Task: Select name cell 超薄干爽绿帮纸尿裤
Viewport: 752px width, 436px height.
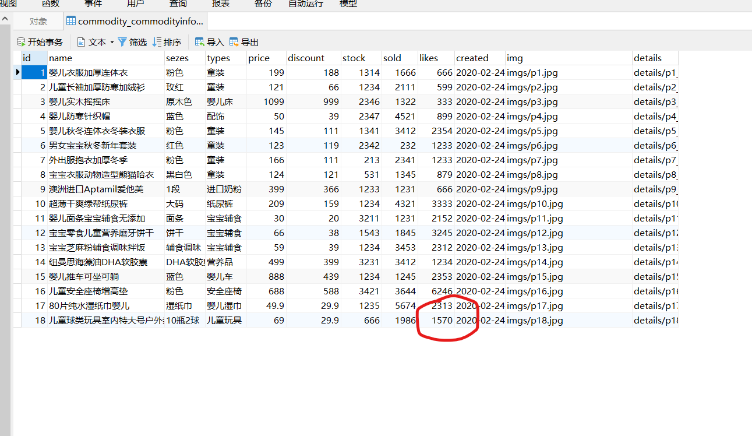Action: 106,203
